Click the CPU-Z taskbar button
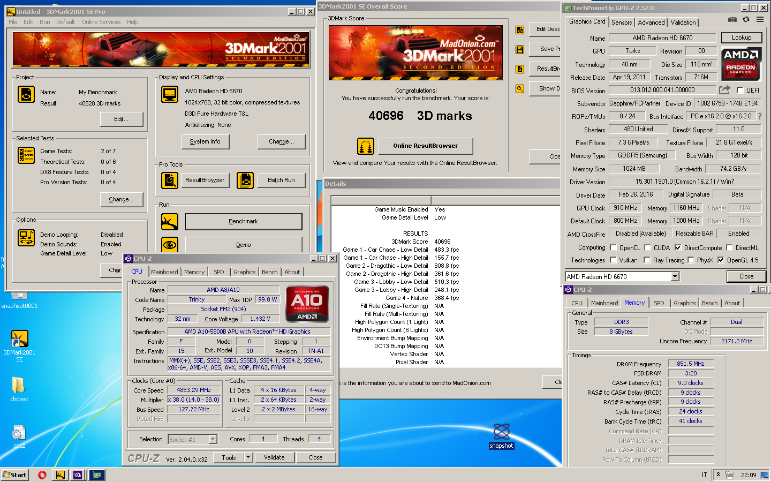 tap(78, 475)
